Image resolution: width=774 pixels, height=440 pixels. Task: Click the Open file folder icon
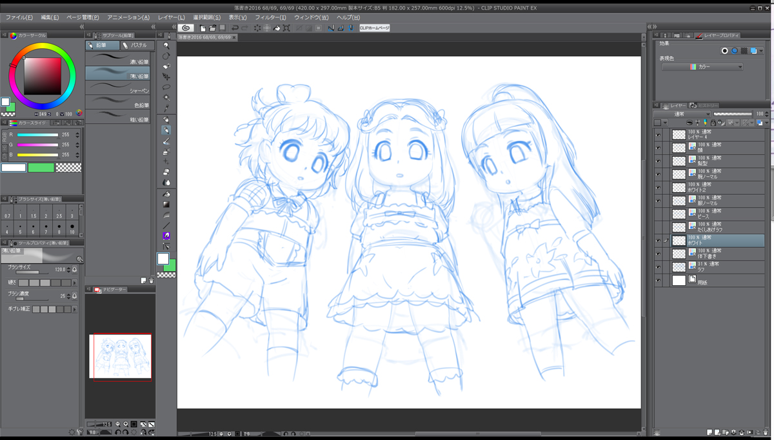[x=213, y=28]
